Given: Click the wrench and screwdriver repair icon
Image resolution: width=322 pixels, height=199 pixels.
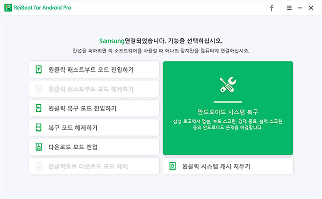Looking at the screenshot, I should pos(228,85).
